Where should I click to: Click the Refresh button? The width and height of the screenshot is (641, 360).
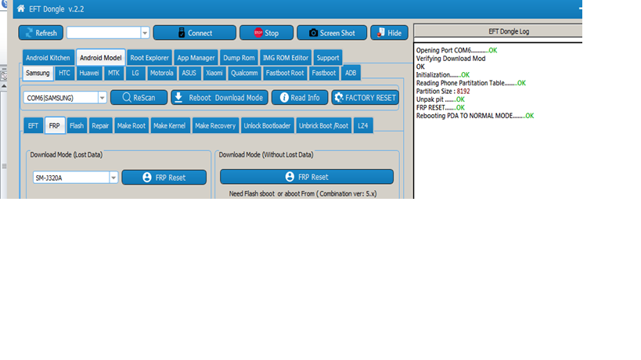click(x=41, y=33)
